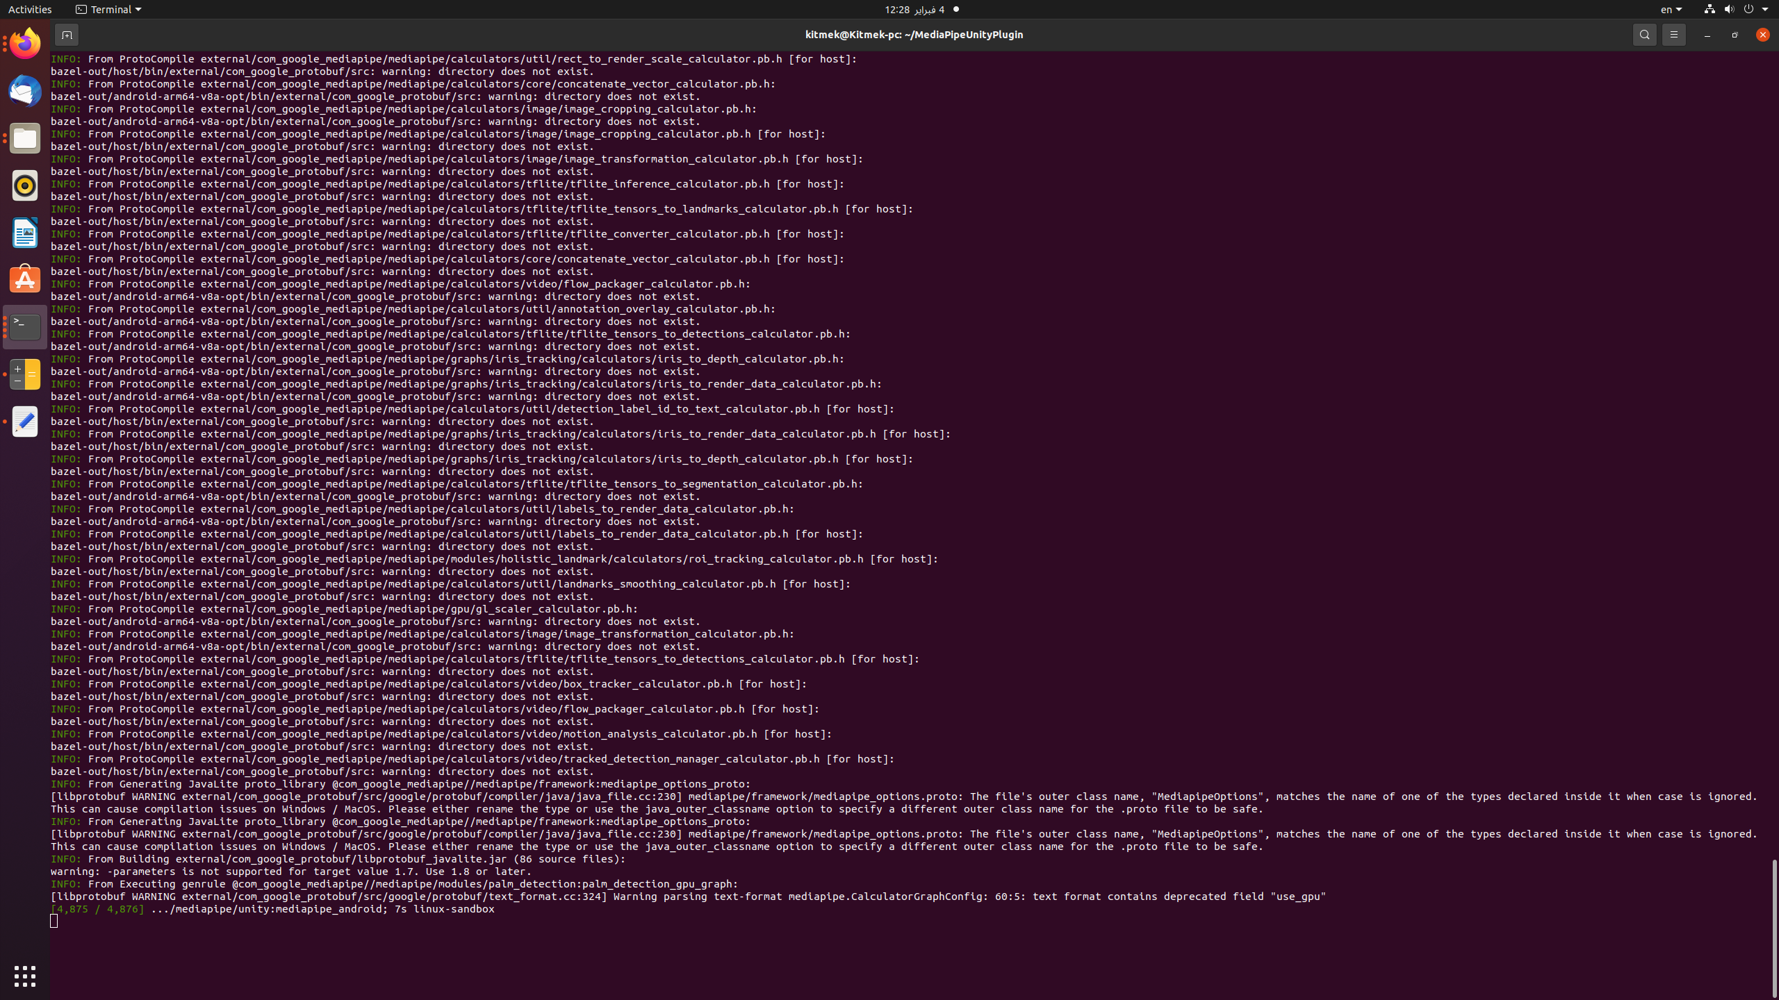The height and width of the screenshot is (1000, 1779).
Task: Open Ubuntu Software center
Action: click(24, 278)
